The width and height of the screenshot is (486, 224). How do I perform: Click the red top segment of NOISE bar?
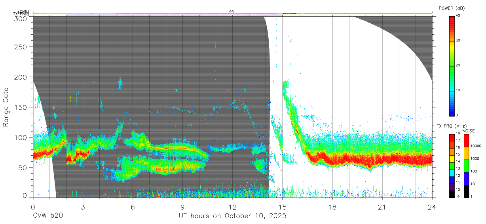pyautogui.click(x=466, y=140)
